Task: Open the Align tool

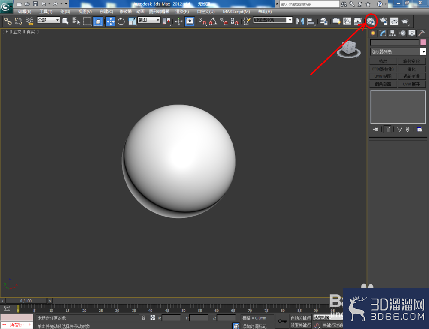Action: tap(311, 21)
